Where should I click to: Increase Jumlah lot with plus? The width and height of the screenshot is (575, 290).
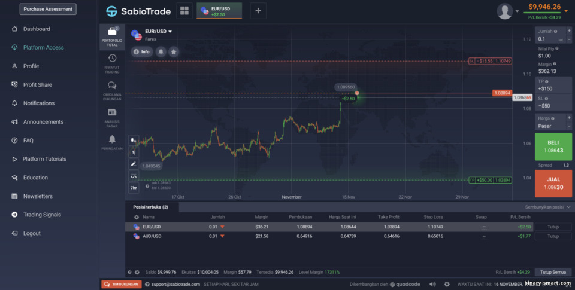pos(569,31)
